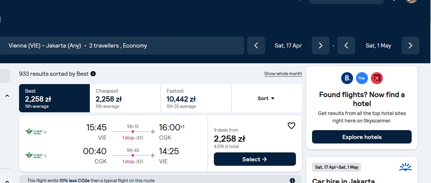Click the Booking.com logo icon
The width and height of the screenshot is (431, 183).
click(x=347, y=78)
